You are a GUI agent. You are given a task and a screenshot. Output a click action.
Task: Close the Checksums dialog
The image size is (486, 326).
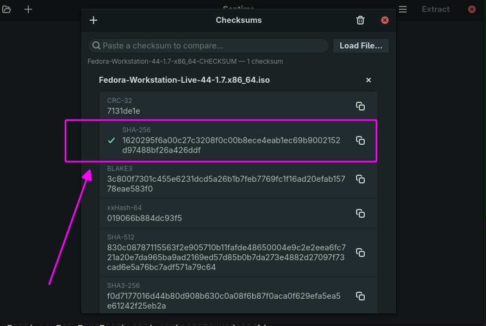point(385,20)
